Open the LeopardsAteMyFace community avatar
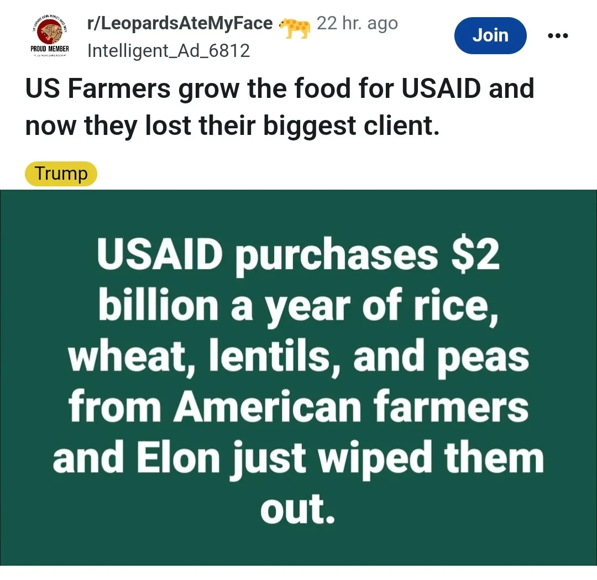 [50, 36]
